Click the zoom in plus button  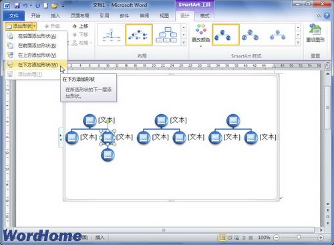coord(321,238)
